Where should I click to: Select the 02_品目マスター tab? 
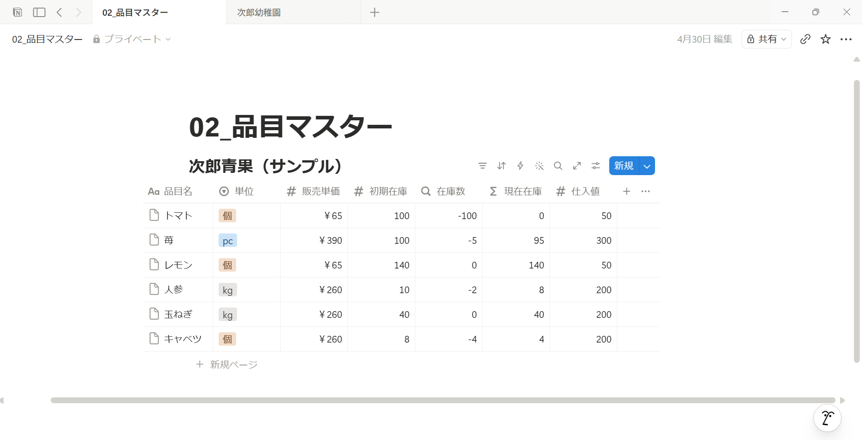click(x=159, y=12)
